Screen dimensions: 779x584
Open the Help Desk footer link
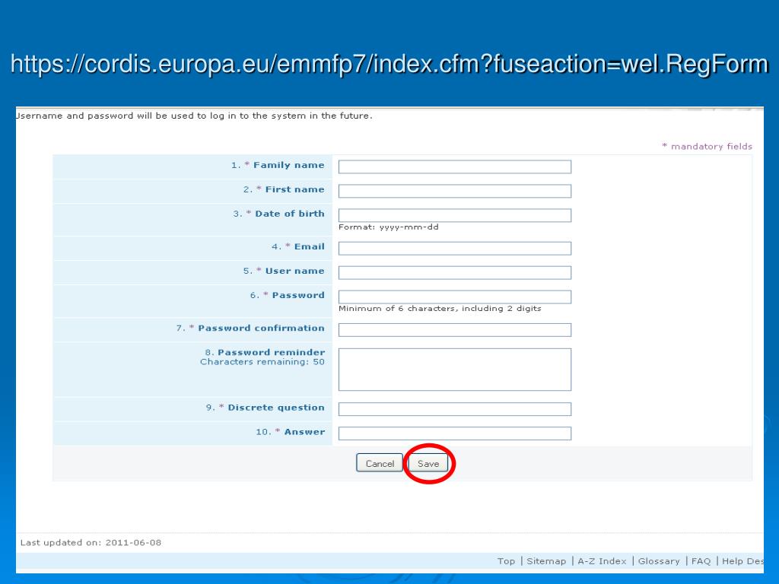[x=742, y=561]
